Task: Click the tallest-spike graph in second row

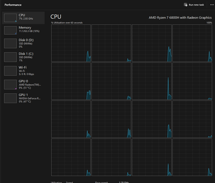Action: click(152, 81)
